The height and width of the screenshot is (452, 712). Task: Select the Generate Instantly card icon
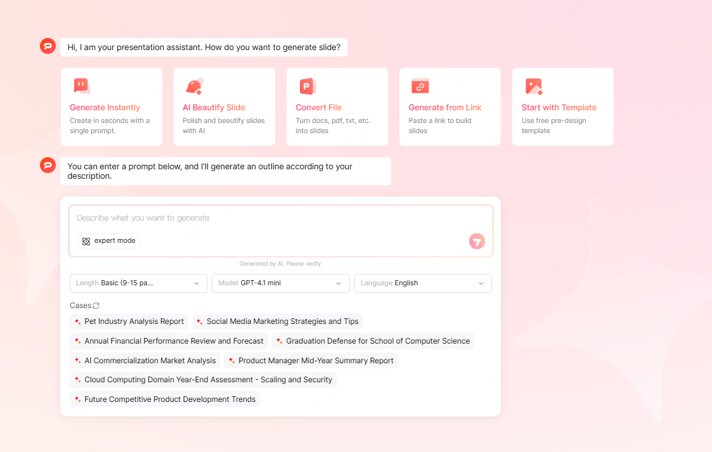81,86
